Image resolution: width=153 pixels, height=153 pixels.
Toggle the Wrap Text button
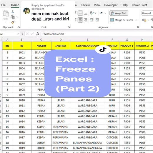(119, 13)
